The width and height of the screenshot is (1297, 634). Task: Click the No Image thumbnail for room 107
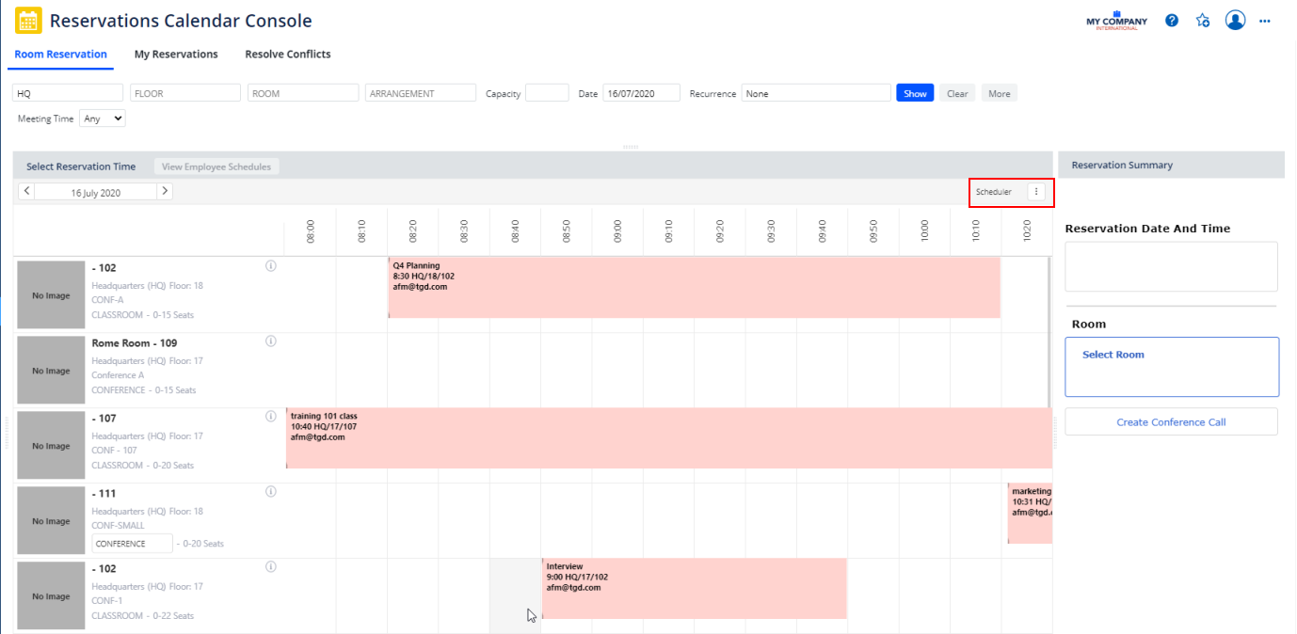(51, 446)
